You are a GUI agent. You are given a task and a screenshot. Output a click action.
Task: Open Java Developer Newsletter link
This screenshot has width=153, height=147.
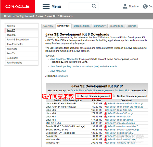64,59
